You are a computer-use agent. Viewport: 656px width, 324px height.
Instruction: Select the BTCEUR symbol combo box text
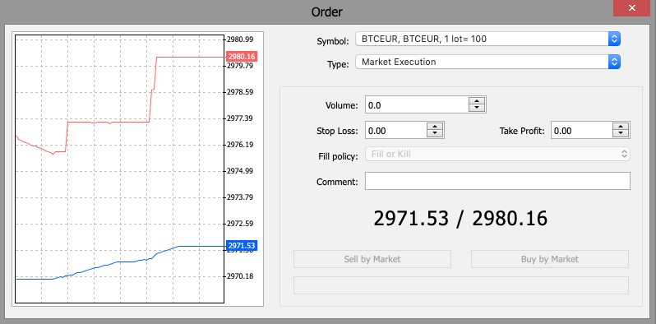(424, 39)
